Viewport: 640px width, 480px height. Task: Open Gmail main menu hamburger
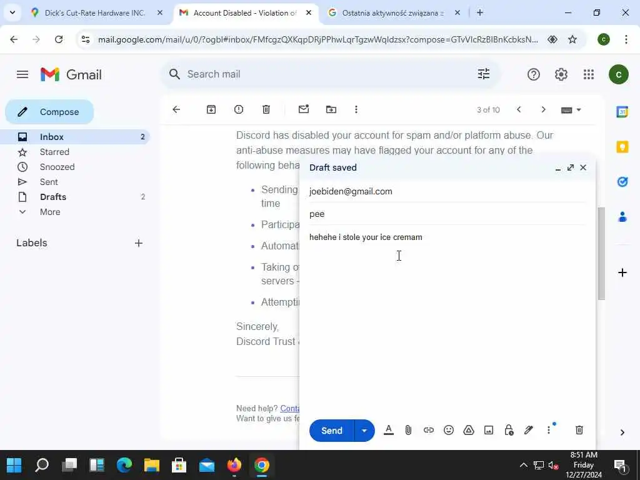(x=22, y=74)
